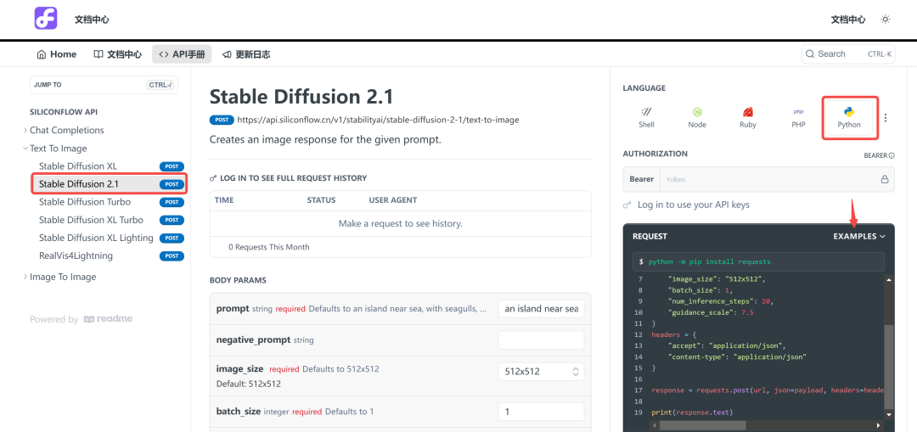The width and height of the screenshot is (917, 432).
Task: Switch to the Home tab
Action: pos(56,54)
